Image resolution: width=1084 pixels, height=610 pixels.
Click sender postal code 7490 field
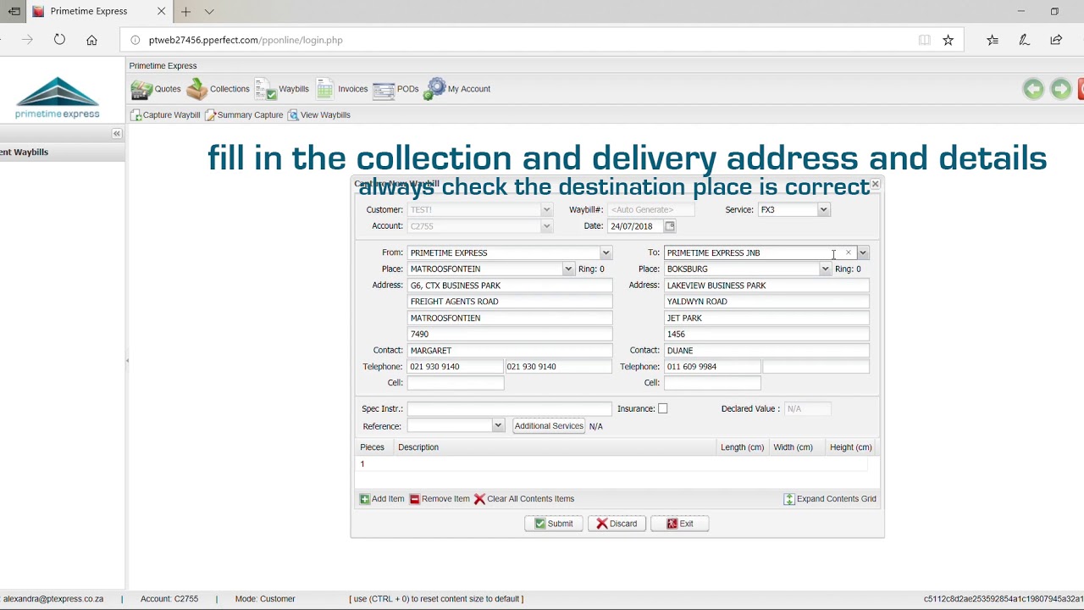click(x=509, y=335)
